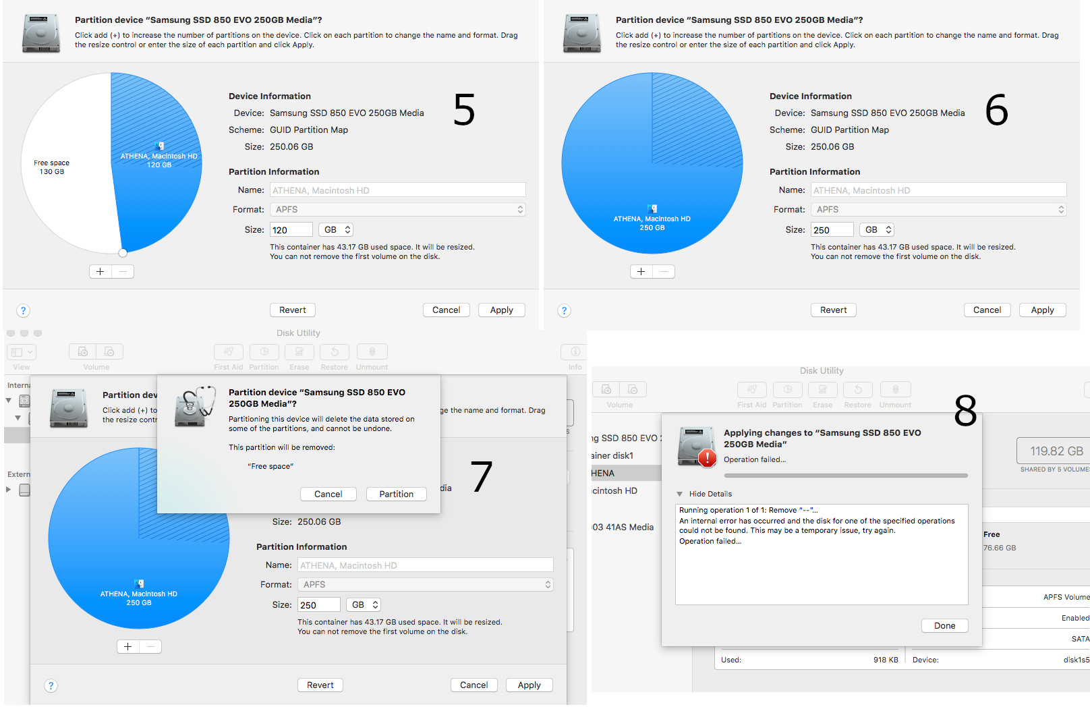Click the add Volume toolbar icon in step 8 window

point(606,389)
